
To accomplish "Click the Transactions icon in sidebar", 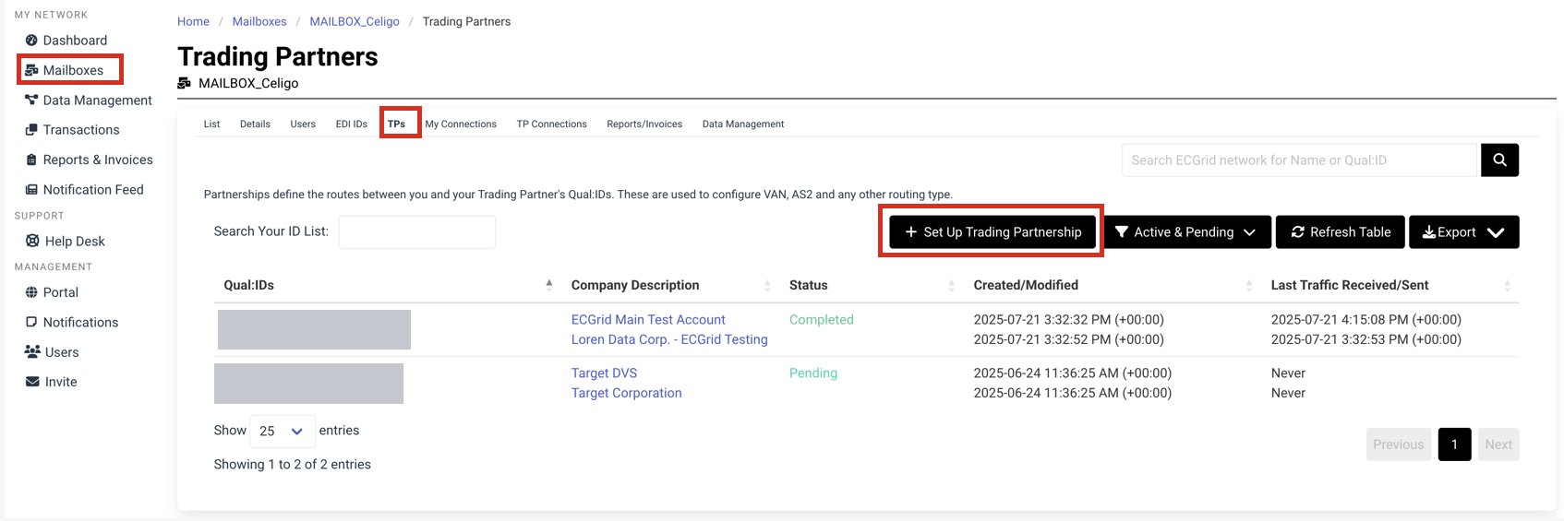I will tap(31, 130).
